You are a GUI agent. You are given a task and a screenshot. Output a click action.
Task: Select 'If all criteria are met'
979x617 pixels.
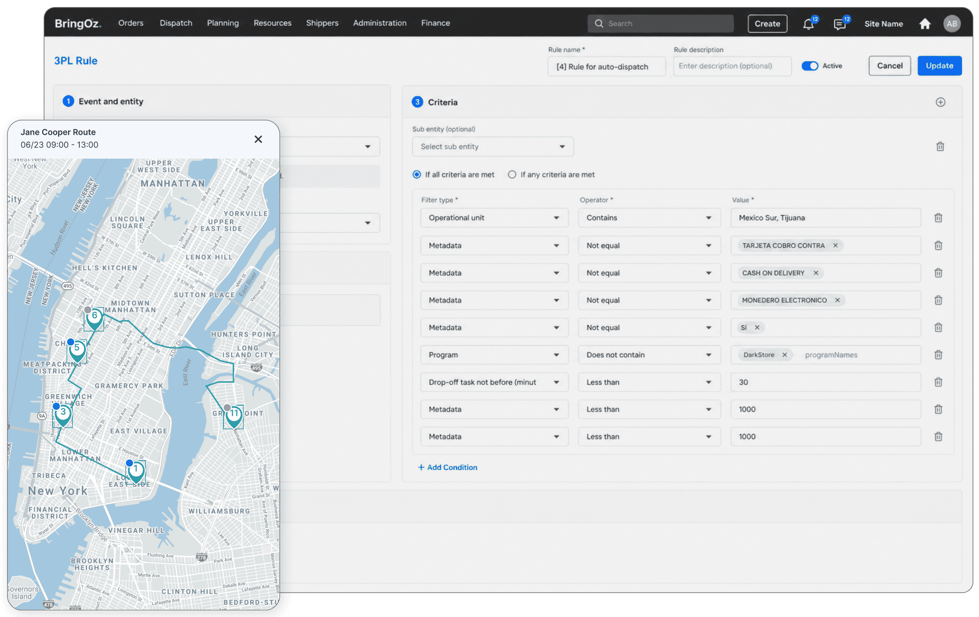point(416,175)
